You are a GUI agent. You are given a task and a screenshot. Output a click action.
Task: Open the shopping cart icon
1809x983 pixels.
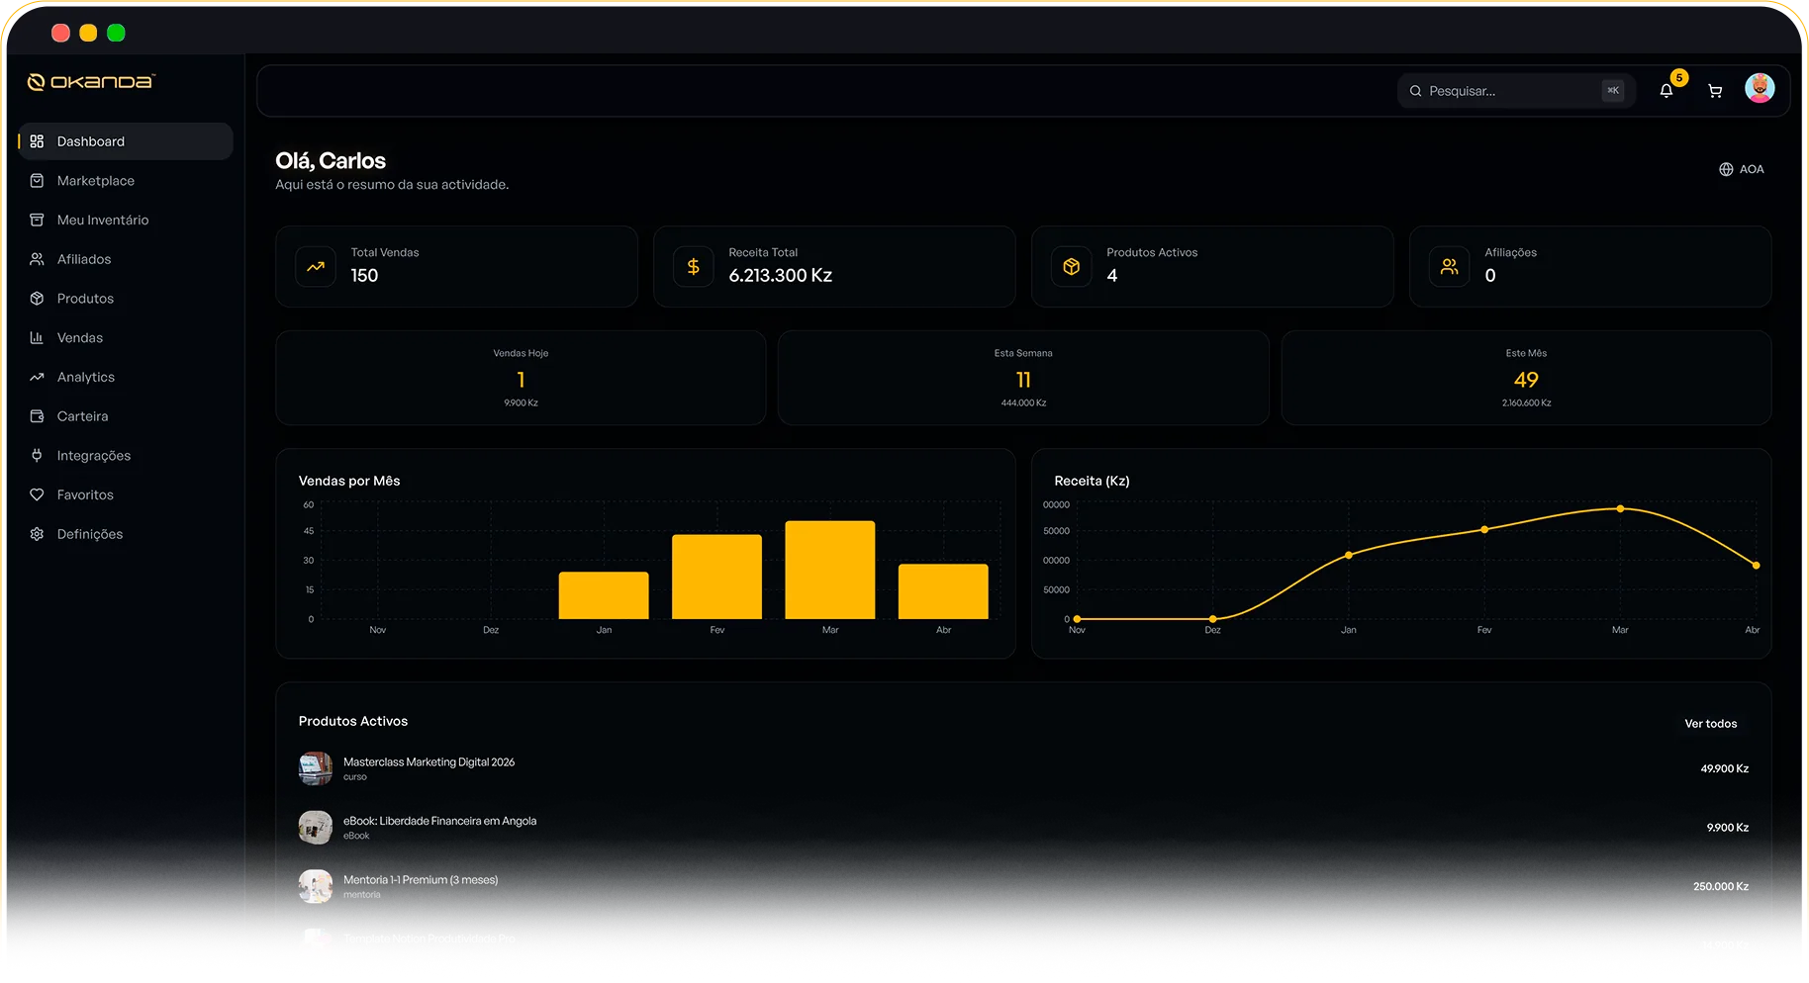pyautogui.click(x=1715, y=91)
